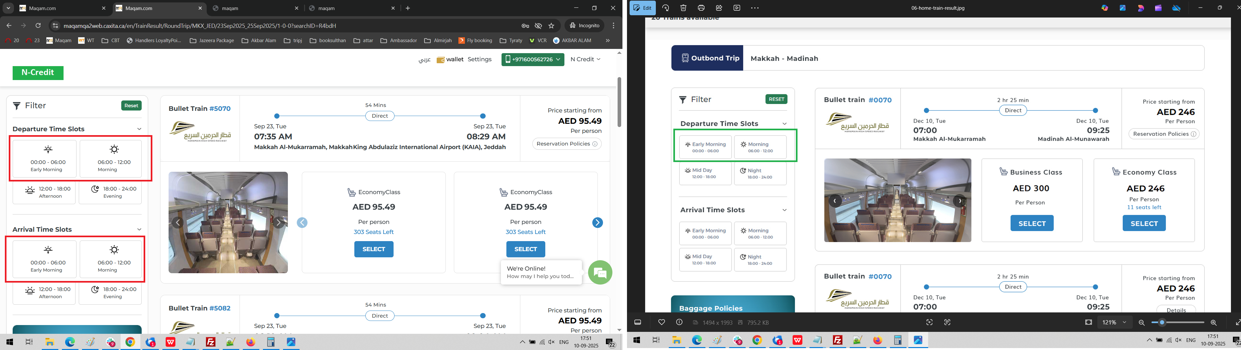Toggle Afternoon arrival slot 12:00 - 18:00
This screenshot has height=350, width=1241.
(x=44, y=293)
